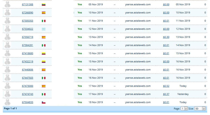This screenshot has width=210, height=115.
Task: Open referral ID link 67432219
Action: (28, 62)
